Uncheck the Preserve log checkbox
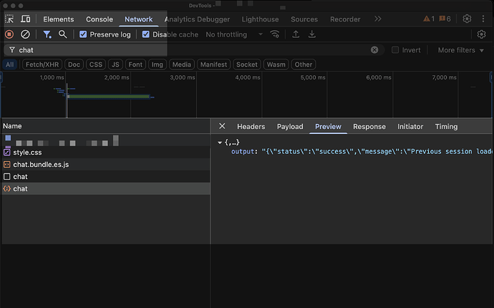This screenshot has height=308, width=494. [83, 34]
